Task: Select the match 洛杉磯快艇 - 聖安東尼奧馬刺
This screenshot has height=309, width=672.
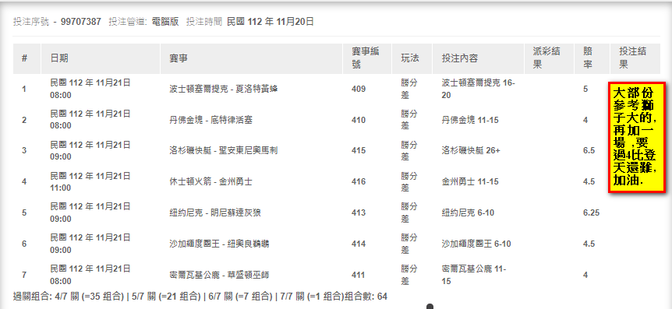Action: tap(223, 151)
